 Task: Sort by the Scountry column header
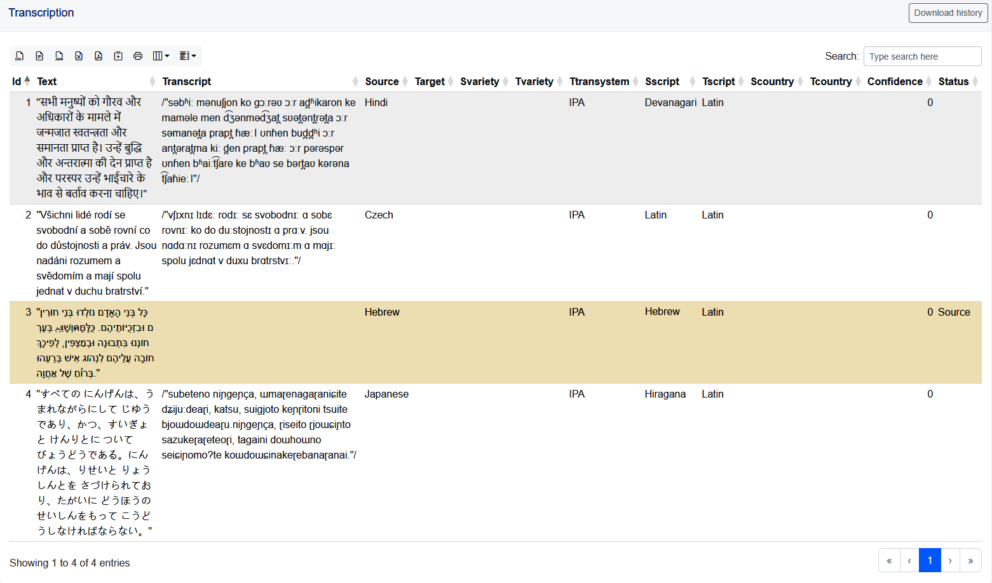[x=776, y=81]
